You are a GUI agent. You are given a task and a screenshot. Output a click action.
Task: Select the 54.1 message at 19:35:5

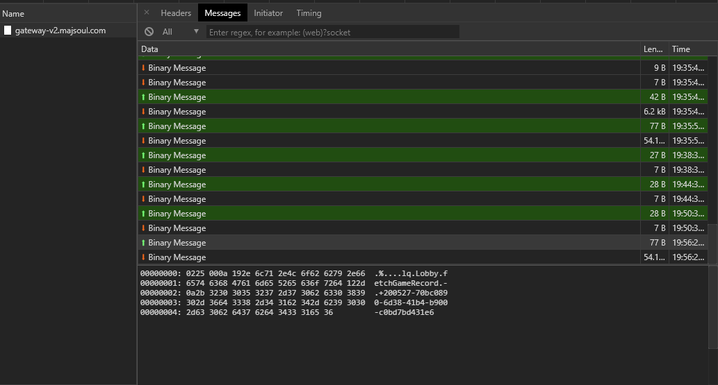click(423, 141)
